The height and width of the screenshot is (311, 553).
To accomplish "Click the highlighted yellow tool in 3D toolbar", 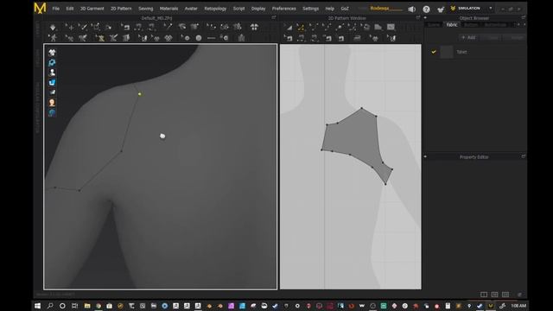I will pyautogui.click(x=100, y=38).
